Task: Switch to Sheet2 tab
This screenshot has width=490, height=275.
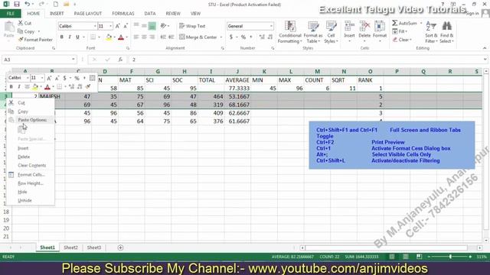Action: (x=70, y=247)
